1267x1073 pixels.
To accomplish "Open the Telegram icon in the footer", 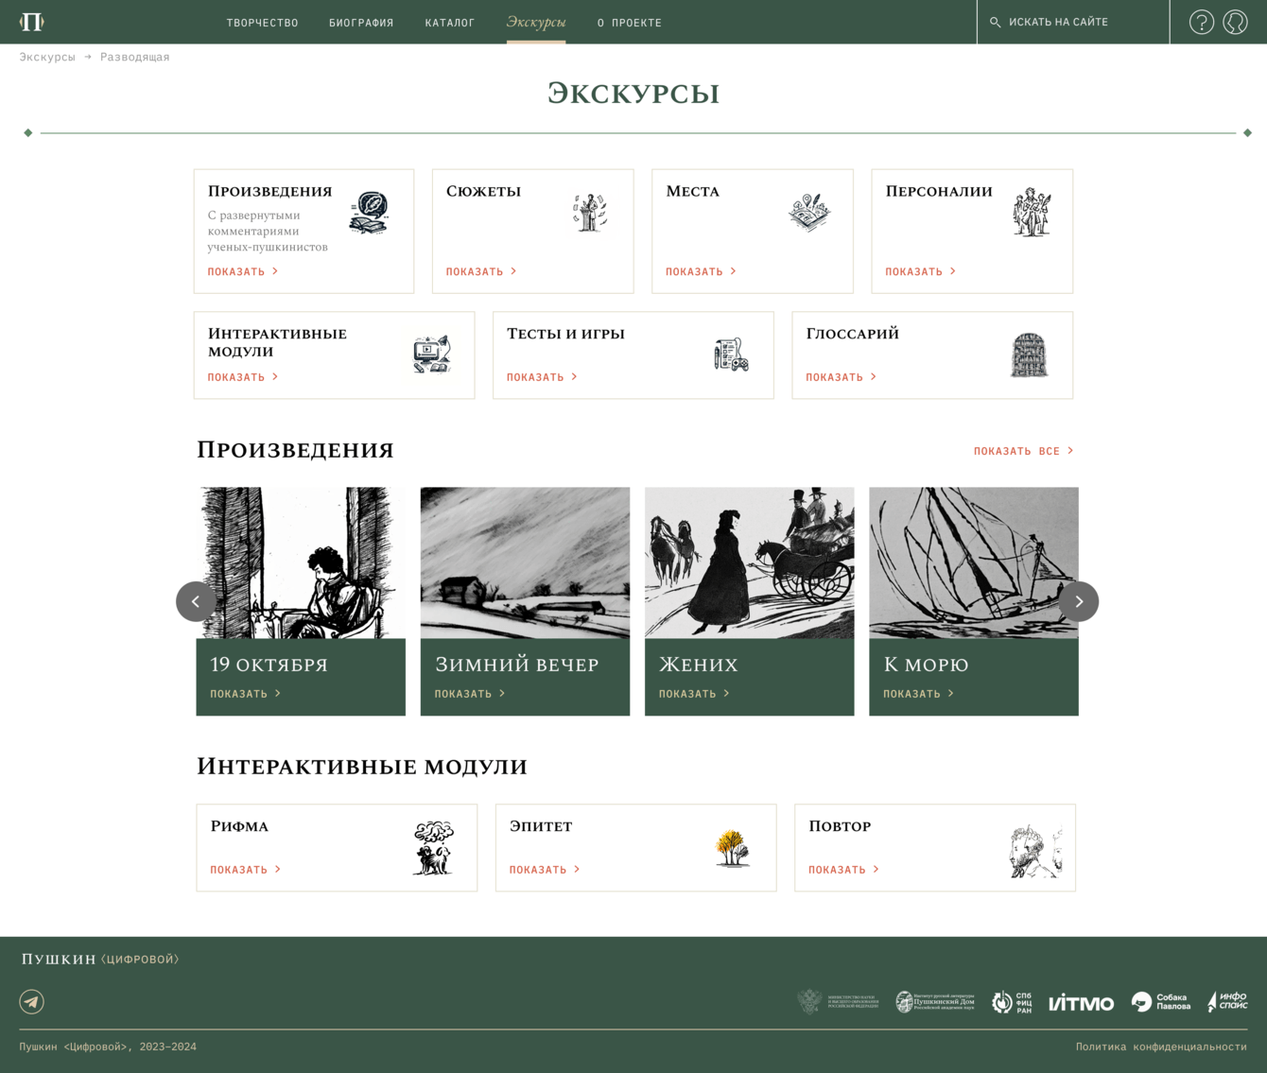I will (x=32, y=1001).
